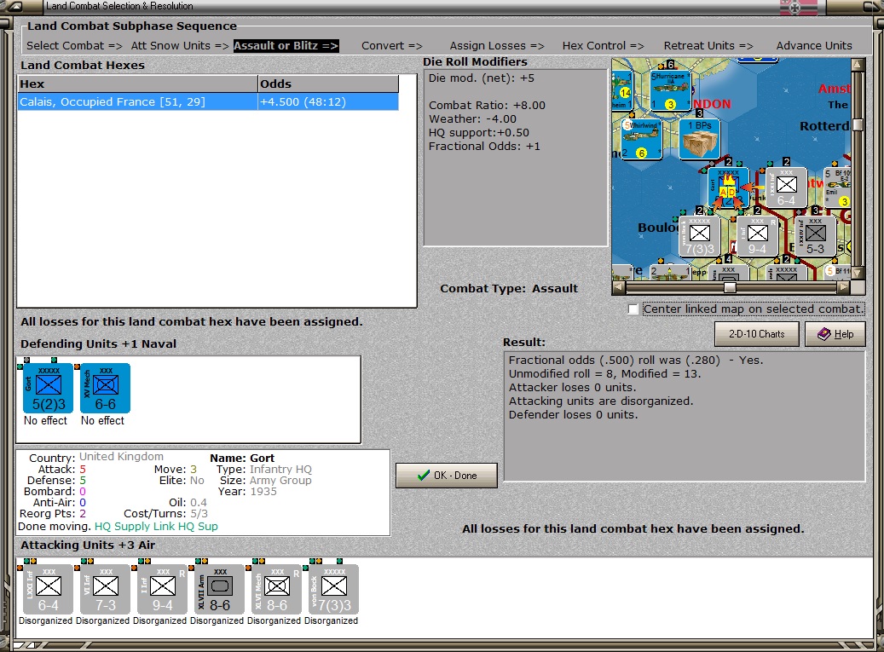Open the 2-D-10 Charts
This screenshot has height=652, width=884.
757,334
